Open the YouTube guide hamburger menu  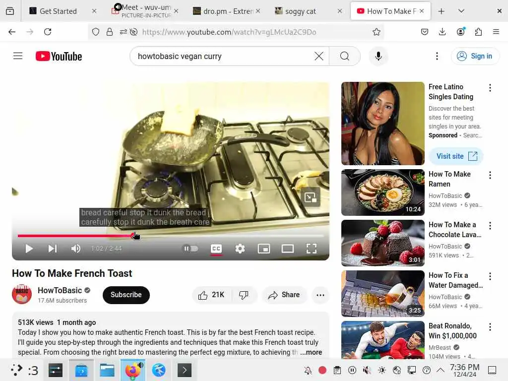coord(18,56)
